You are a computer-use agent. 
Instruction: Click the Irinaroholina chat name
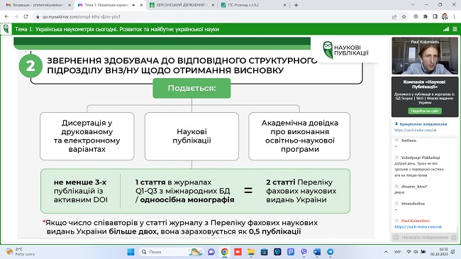pyautogui.click(x=413, y=204)
